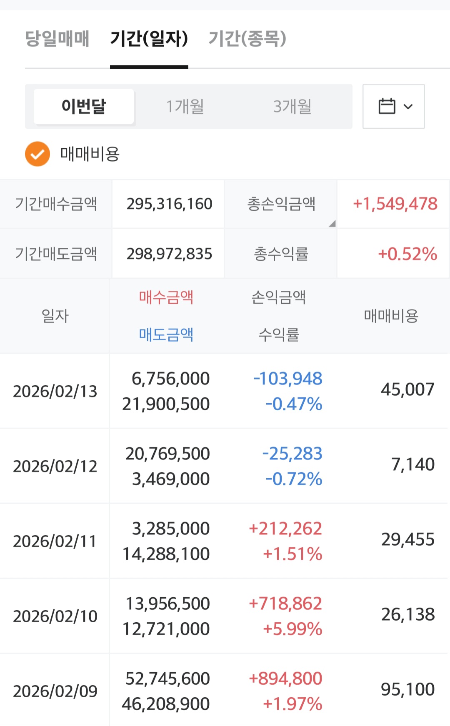The height and width of the screenshot is (726, 450).
Task: Open the calendar date picker icon
Action: 387,106
